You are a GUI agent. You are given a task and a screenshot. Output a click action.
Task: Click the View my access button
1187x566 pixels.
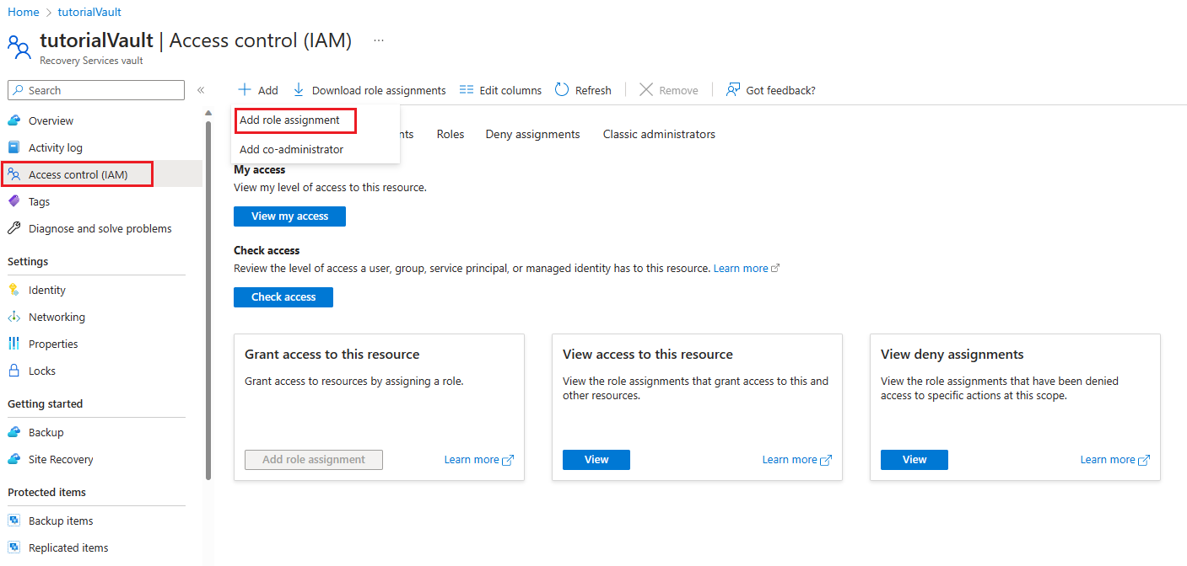(289, 216)
